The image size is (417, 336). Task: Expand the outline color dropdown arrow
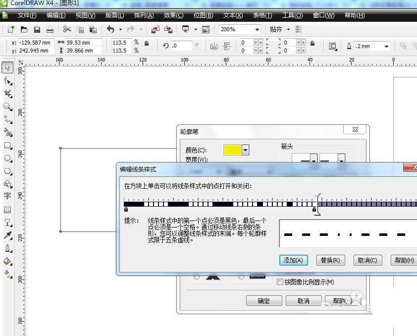click(245, 150)
